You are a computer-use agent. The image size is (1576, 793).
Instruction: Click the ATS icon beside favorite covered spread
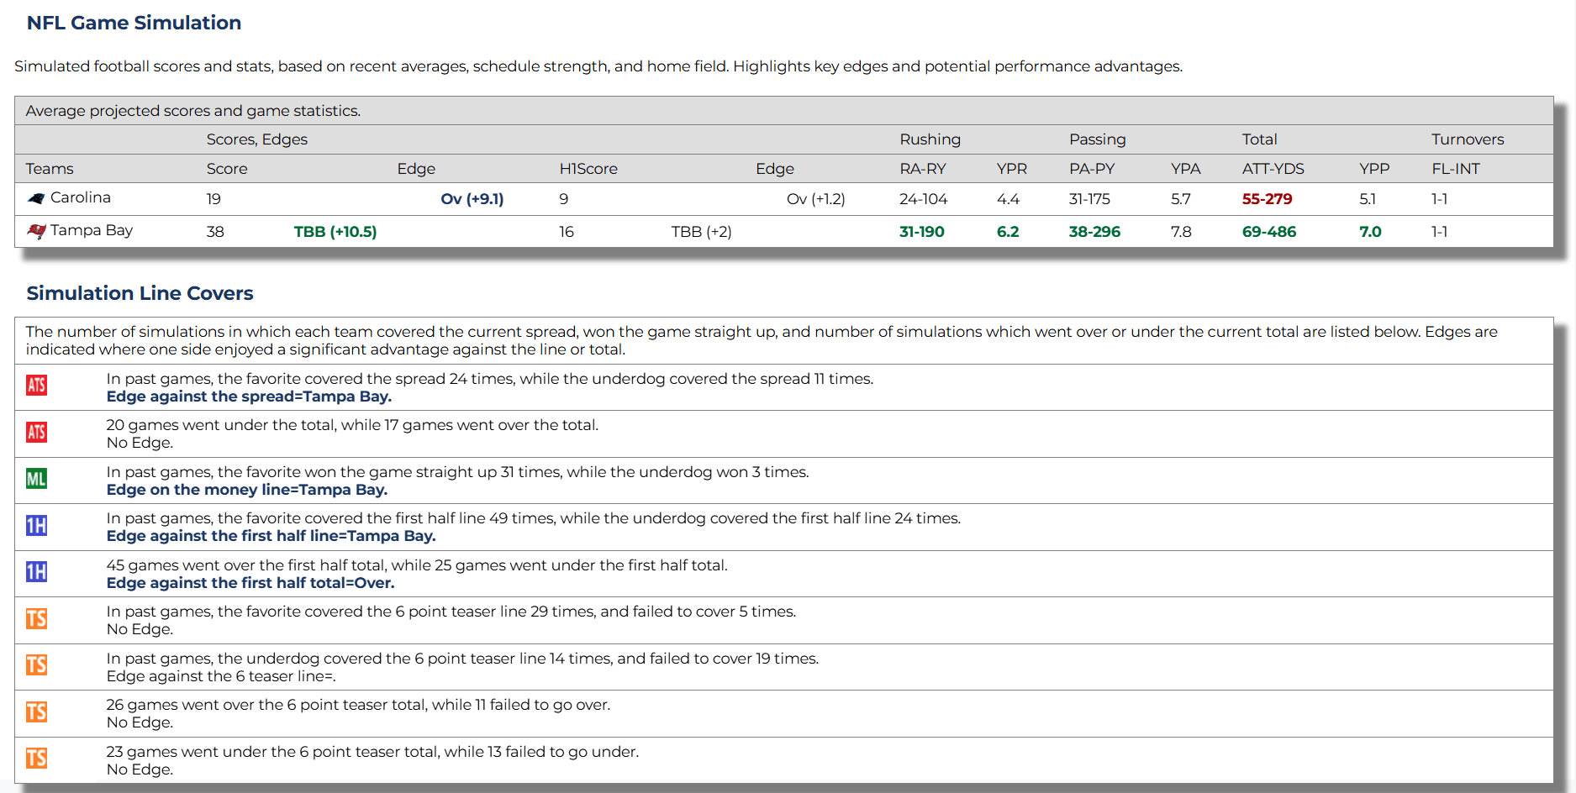pos(36,386)
